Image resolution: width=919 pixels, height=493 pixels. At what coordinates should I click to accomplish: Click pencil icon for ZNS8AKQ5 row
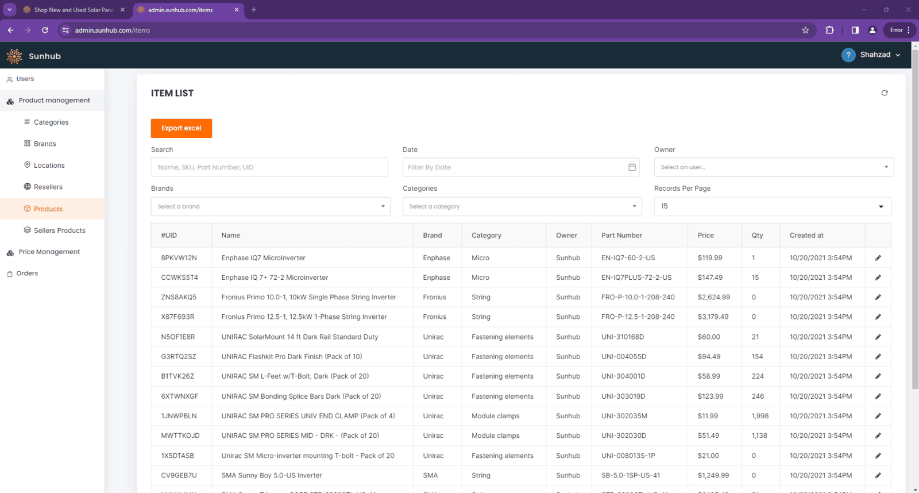point(878,297)
